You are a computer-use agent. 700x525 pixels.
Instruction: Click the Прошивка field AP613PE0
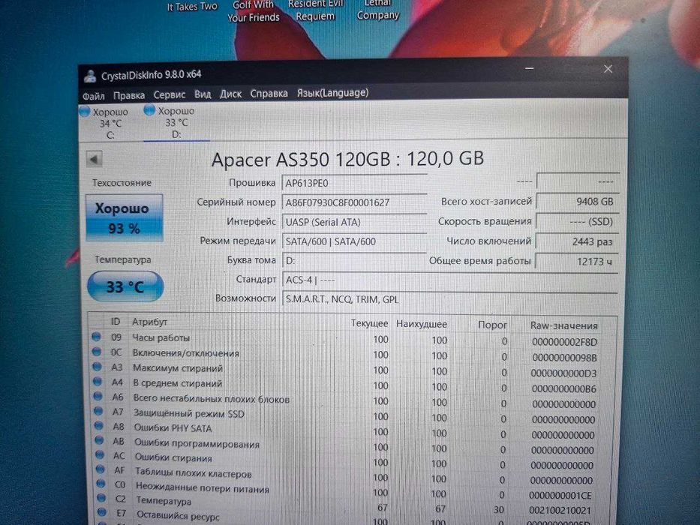pos(354,184)
